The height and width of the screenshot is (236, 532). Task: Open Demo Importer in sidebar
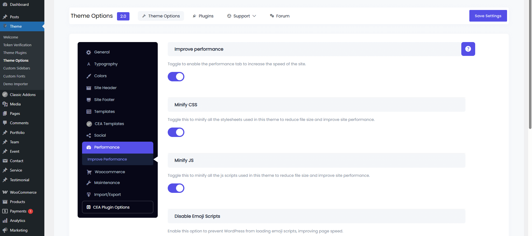tap(16, 84)
